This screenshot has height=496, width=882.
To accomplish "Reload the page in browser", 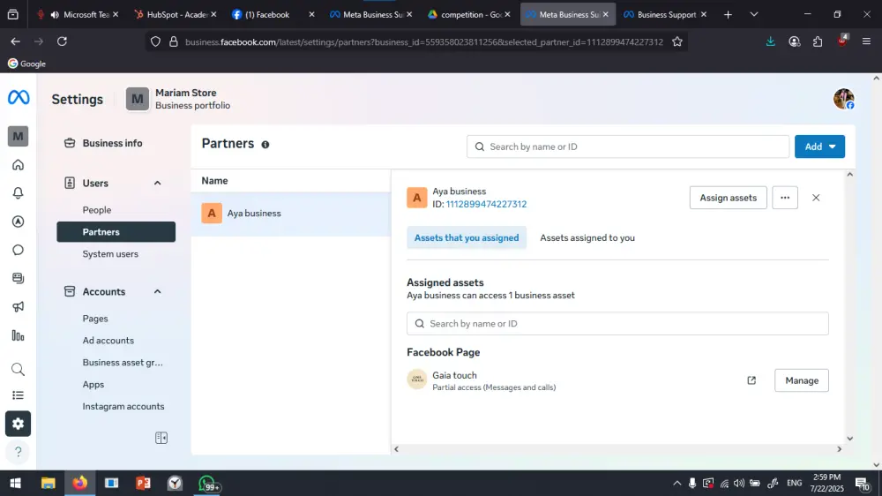I will [x=62, y=41].
